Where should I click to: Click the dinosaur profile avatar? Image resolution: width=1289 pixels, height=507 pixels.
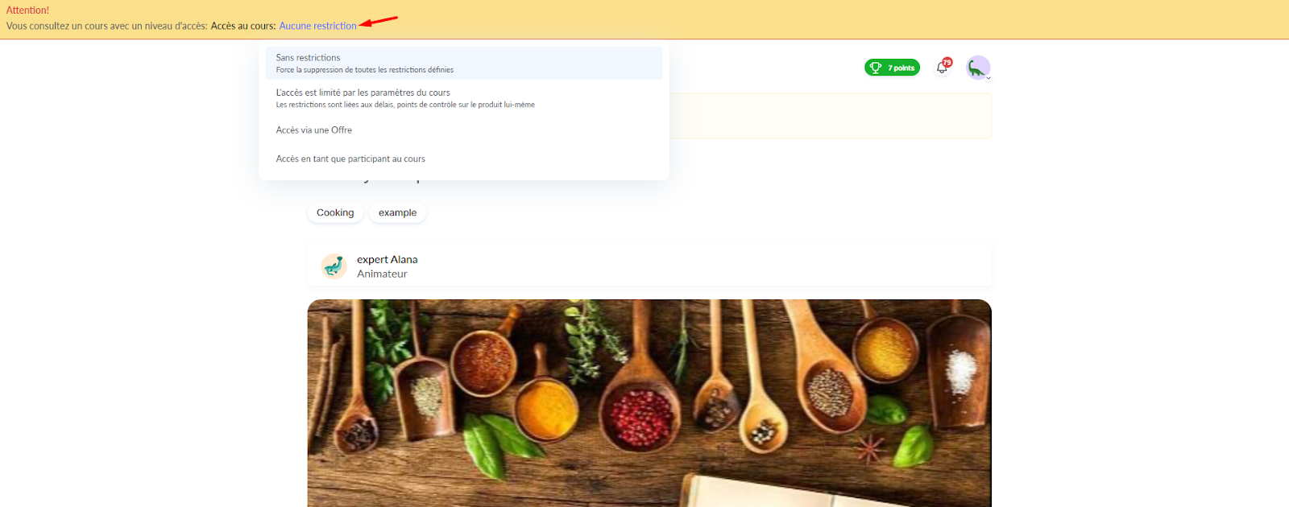(x=977, y=68)
